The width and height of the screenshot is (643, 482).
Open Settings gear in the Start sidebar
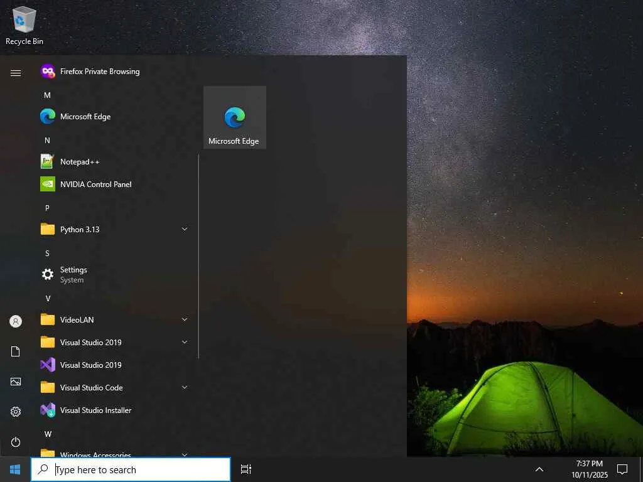click(x=16, y=412)
